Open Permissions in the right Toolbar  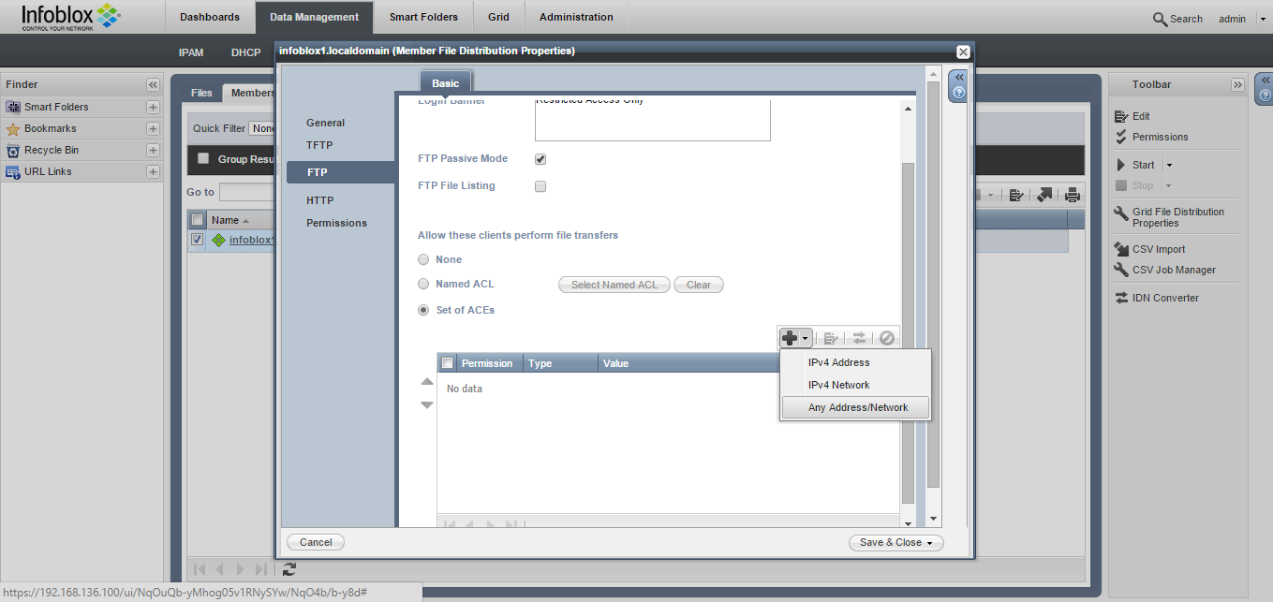pos(1160,137)
